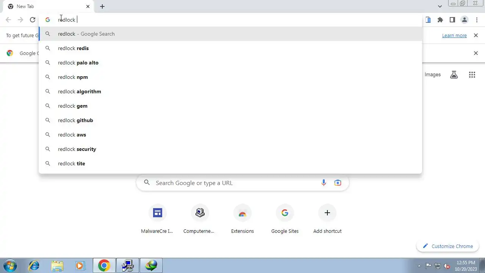Select the 'redlock tite' suggestion
The height and width of the screenshot is (273, 485).
coord(230,163)
